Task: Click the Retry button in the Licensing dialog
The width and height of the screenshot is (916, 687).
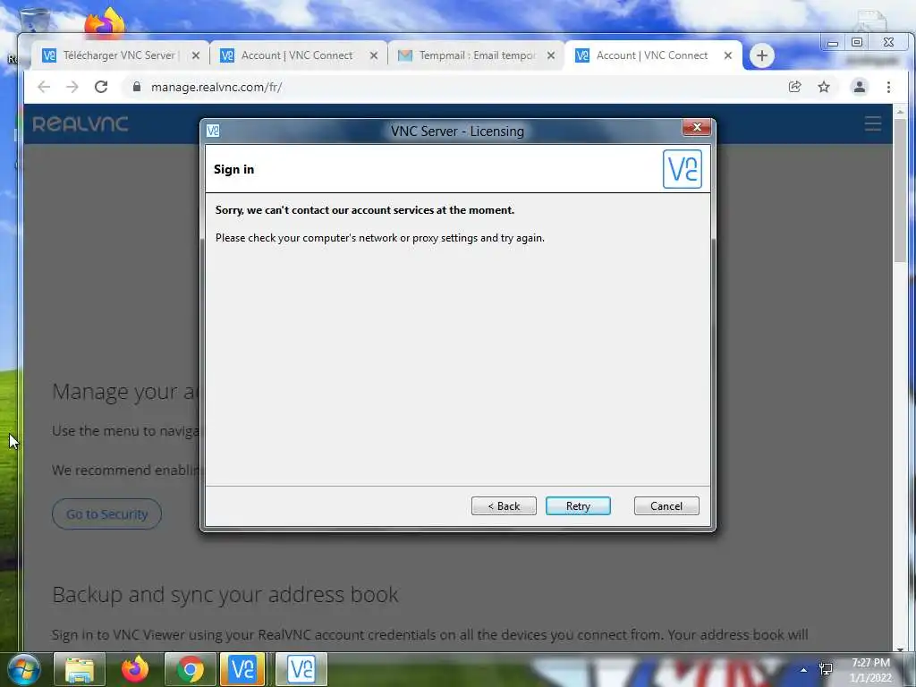Action: tap(578, 506)
